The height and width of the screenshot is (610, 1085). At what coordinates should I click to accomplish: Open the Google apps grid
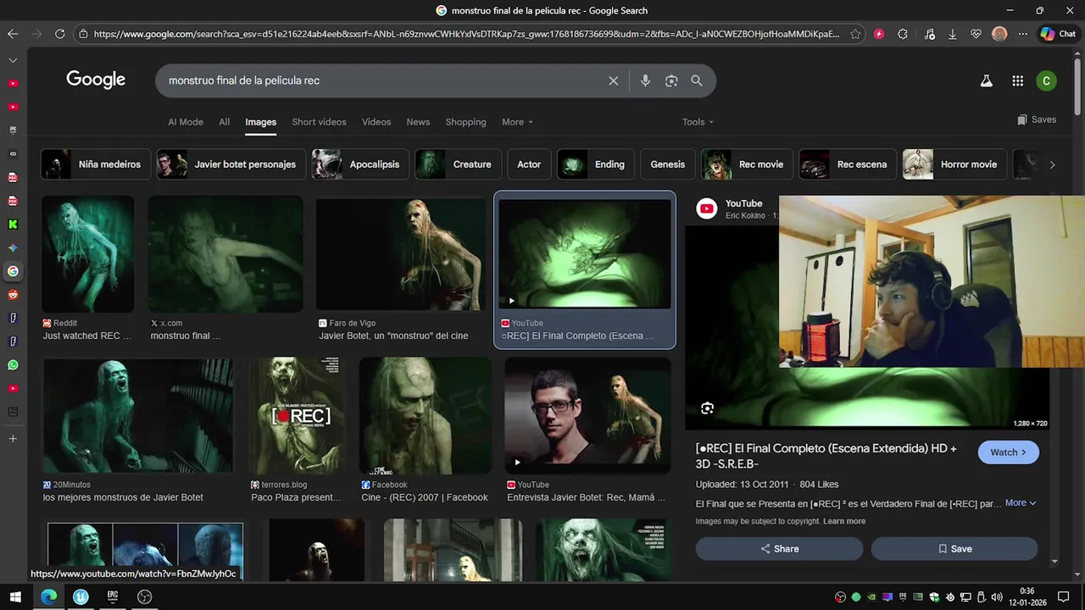coord(1018,80)
